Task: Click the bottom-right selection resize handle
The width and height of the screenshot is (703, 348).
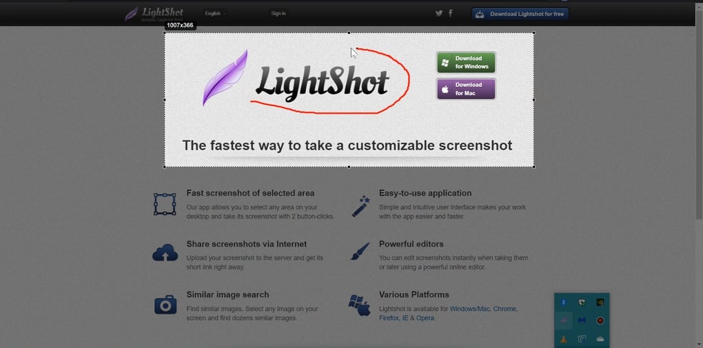Action: (533, 167)
